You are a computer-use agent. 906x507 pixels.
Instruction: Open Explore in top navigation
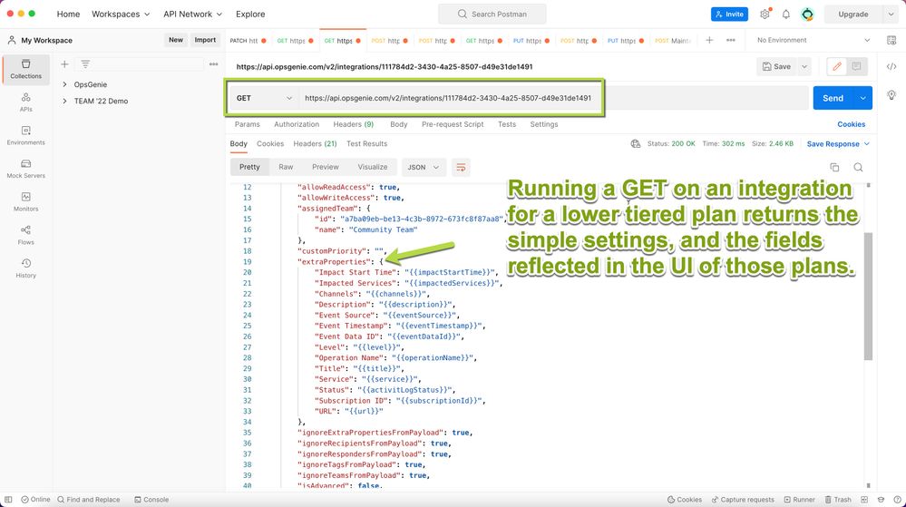point(250,14)
